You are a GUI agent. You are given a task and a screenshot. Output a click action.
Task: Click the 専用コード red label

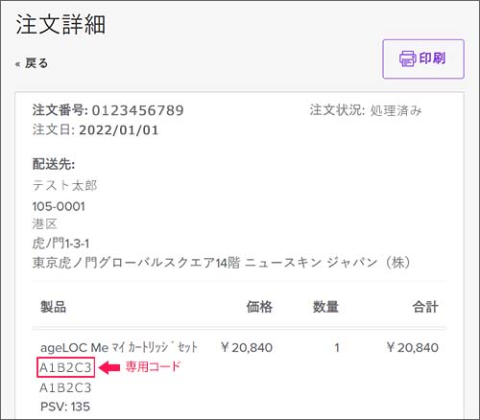point(153,366)
